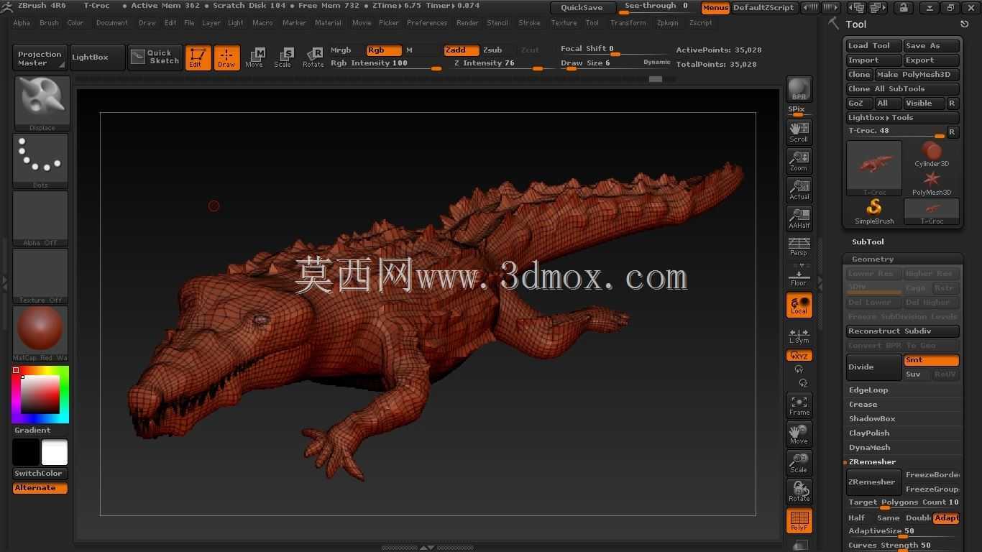Viewport: 982px width, 552px height.
Task: Open the Dots stroke type selector
Action: (x=40, y=160)
